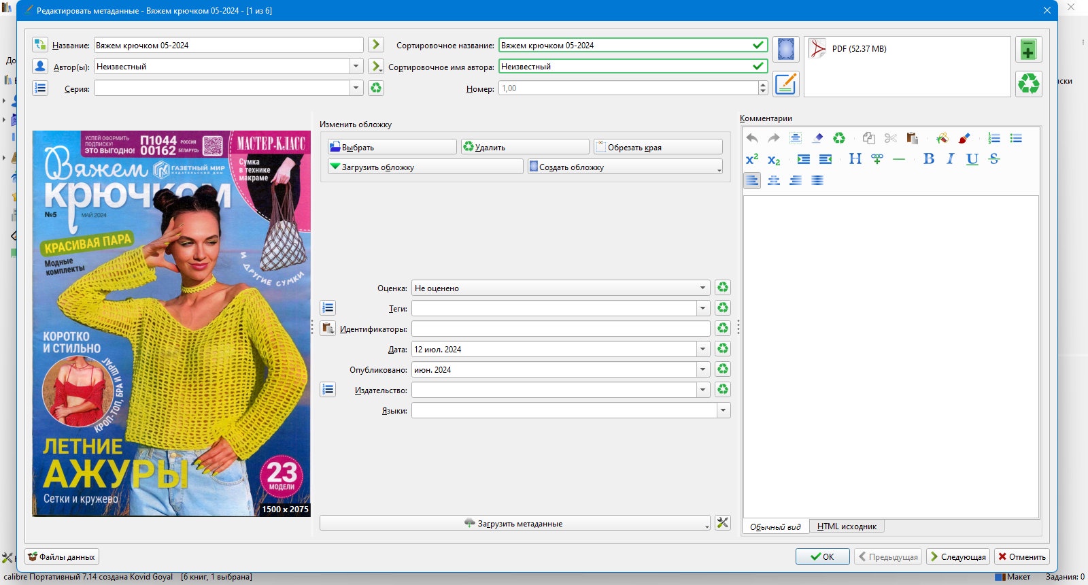
Task: Clear the Теги field recycle icon
Action: click(x=723, y=308)
